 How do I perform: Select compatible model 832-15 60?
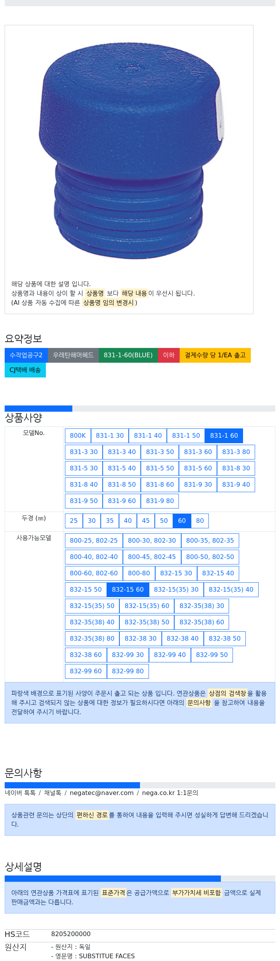tap(128, 590)
